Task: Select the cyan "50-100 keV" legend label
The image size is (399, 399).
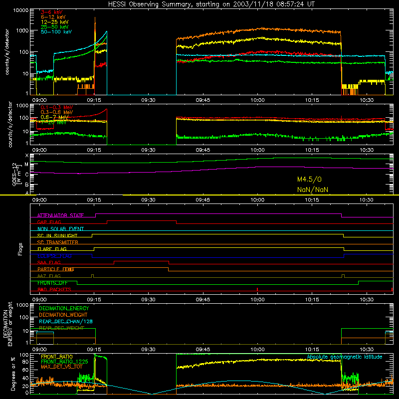Action: pos(56,32)
